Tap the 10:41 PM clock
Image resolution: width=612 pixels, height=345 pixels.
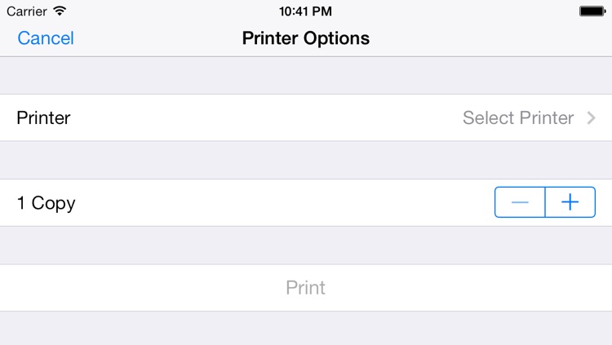[306, 11]
